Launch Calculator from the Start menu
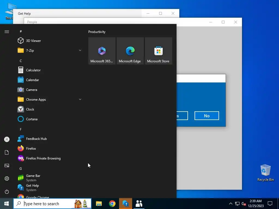This screenshot has height=209, width=279. 50,70
